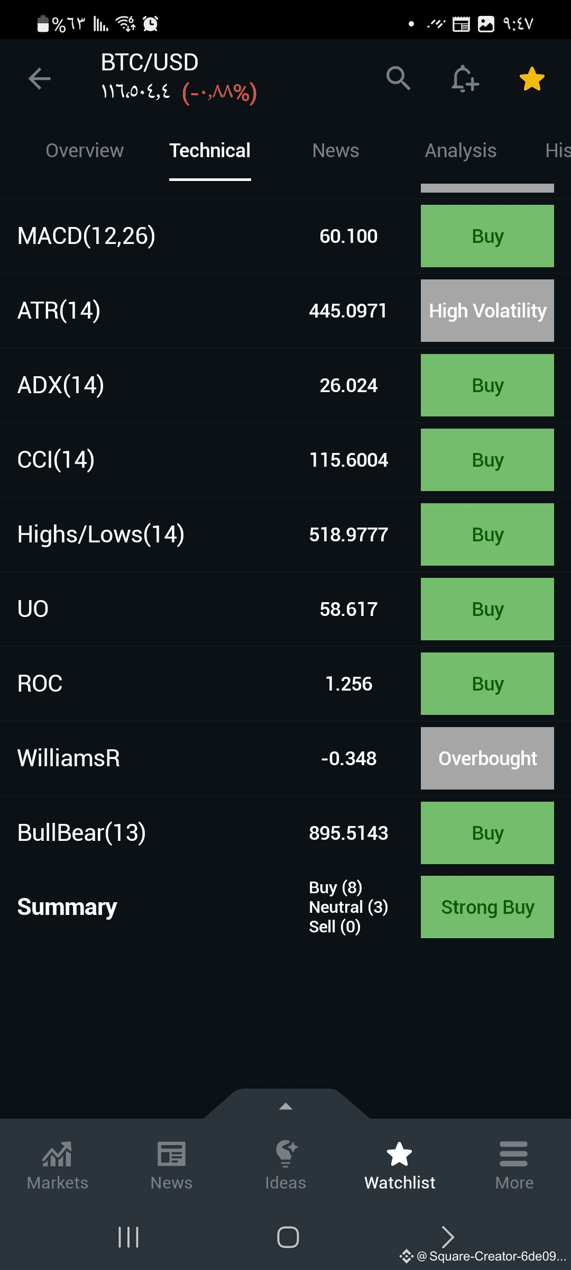
Task: Open search with magnifier icon
Action: pyautogui.click(x=398, y=78)
